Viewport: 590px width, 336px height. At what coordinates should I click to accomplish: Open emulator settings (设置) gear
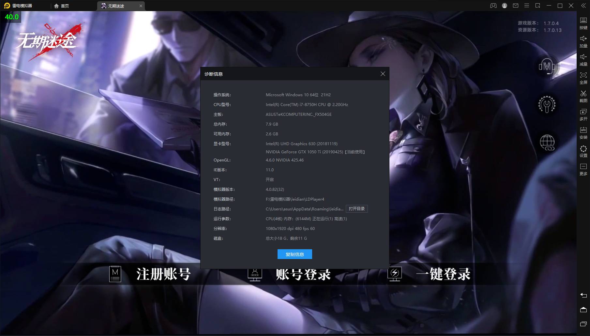pyautogui.click(x=583, y=151)
